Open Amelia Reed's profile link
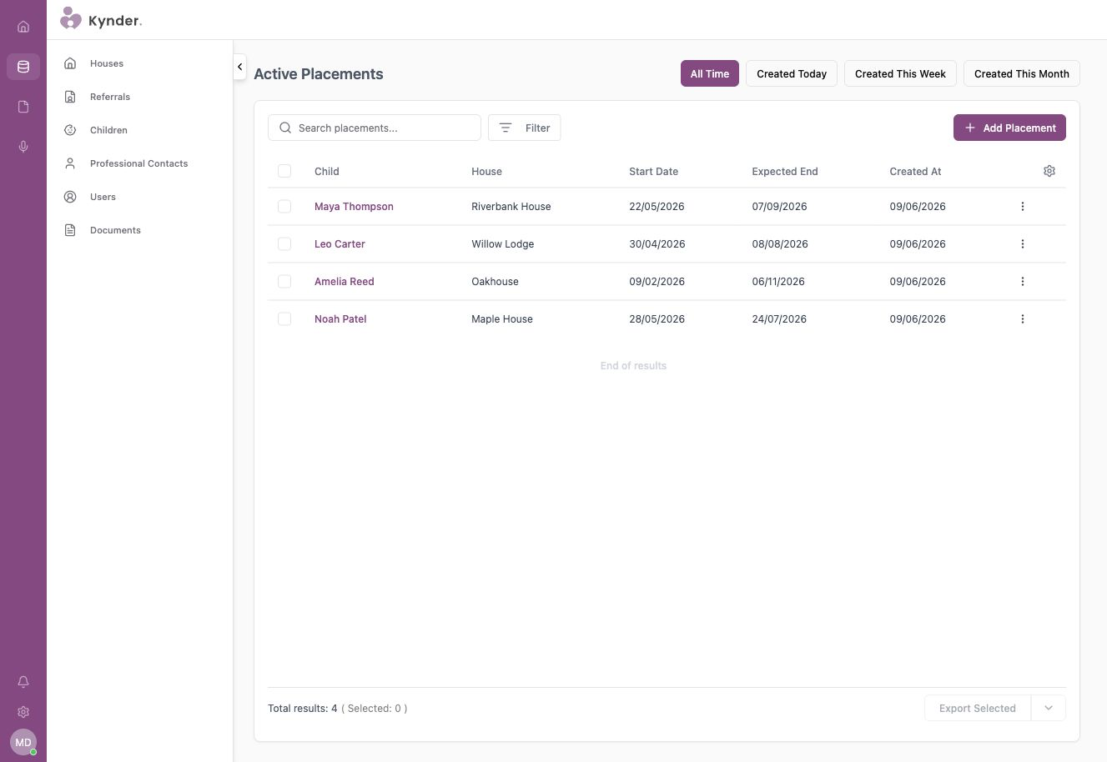Image resolution: width=1107 pixels, height=762 pixels. click(344, 281)
